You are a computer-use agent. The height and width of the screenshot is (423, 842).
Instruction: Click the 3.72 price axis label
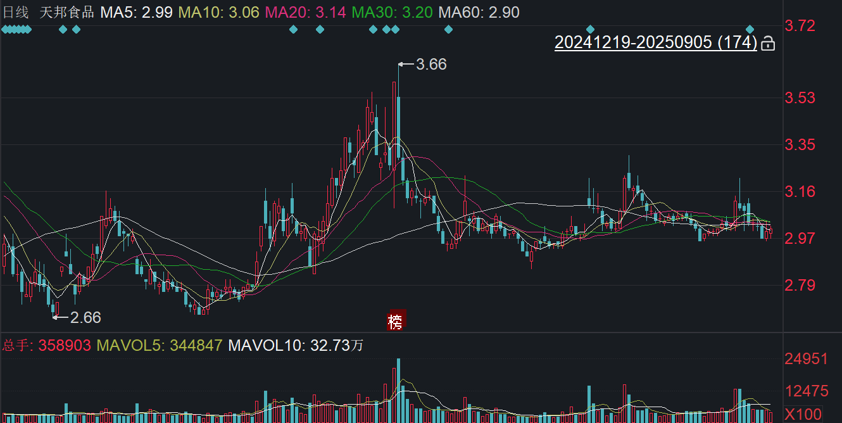[799, 26]
